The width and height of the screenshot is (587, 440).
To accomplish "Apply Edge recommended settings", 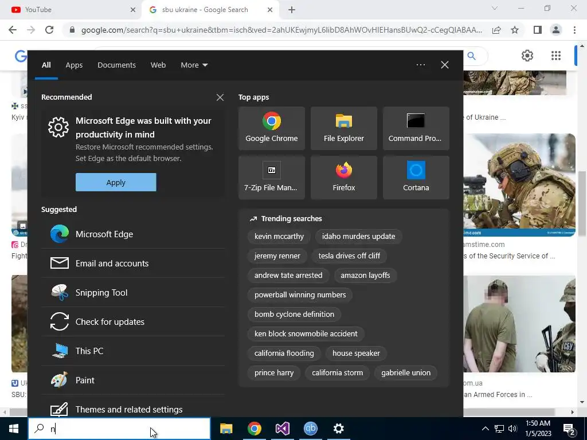I will (116, 182).
